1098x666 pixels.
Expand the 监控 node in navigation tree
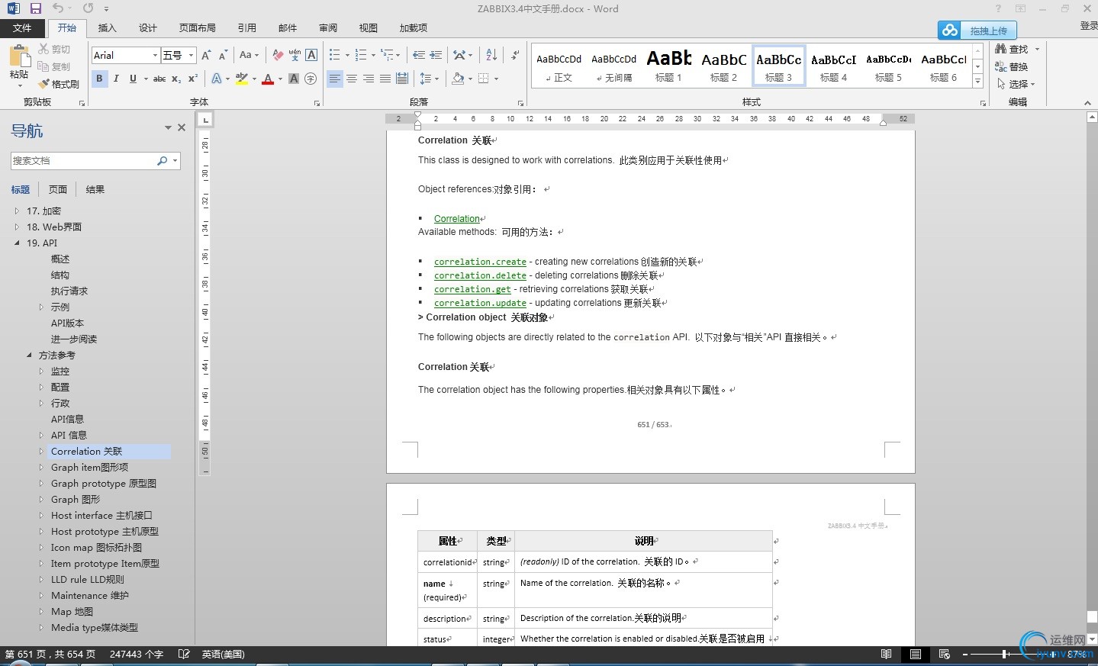pyautogui.click(x=41, y=371)
